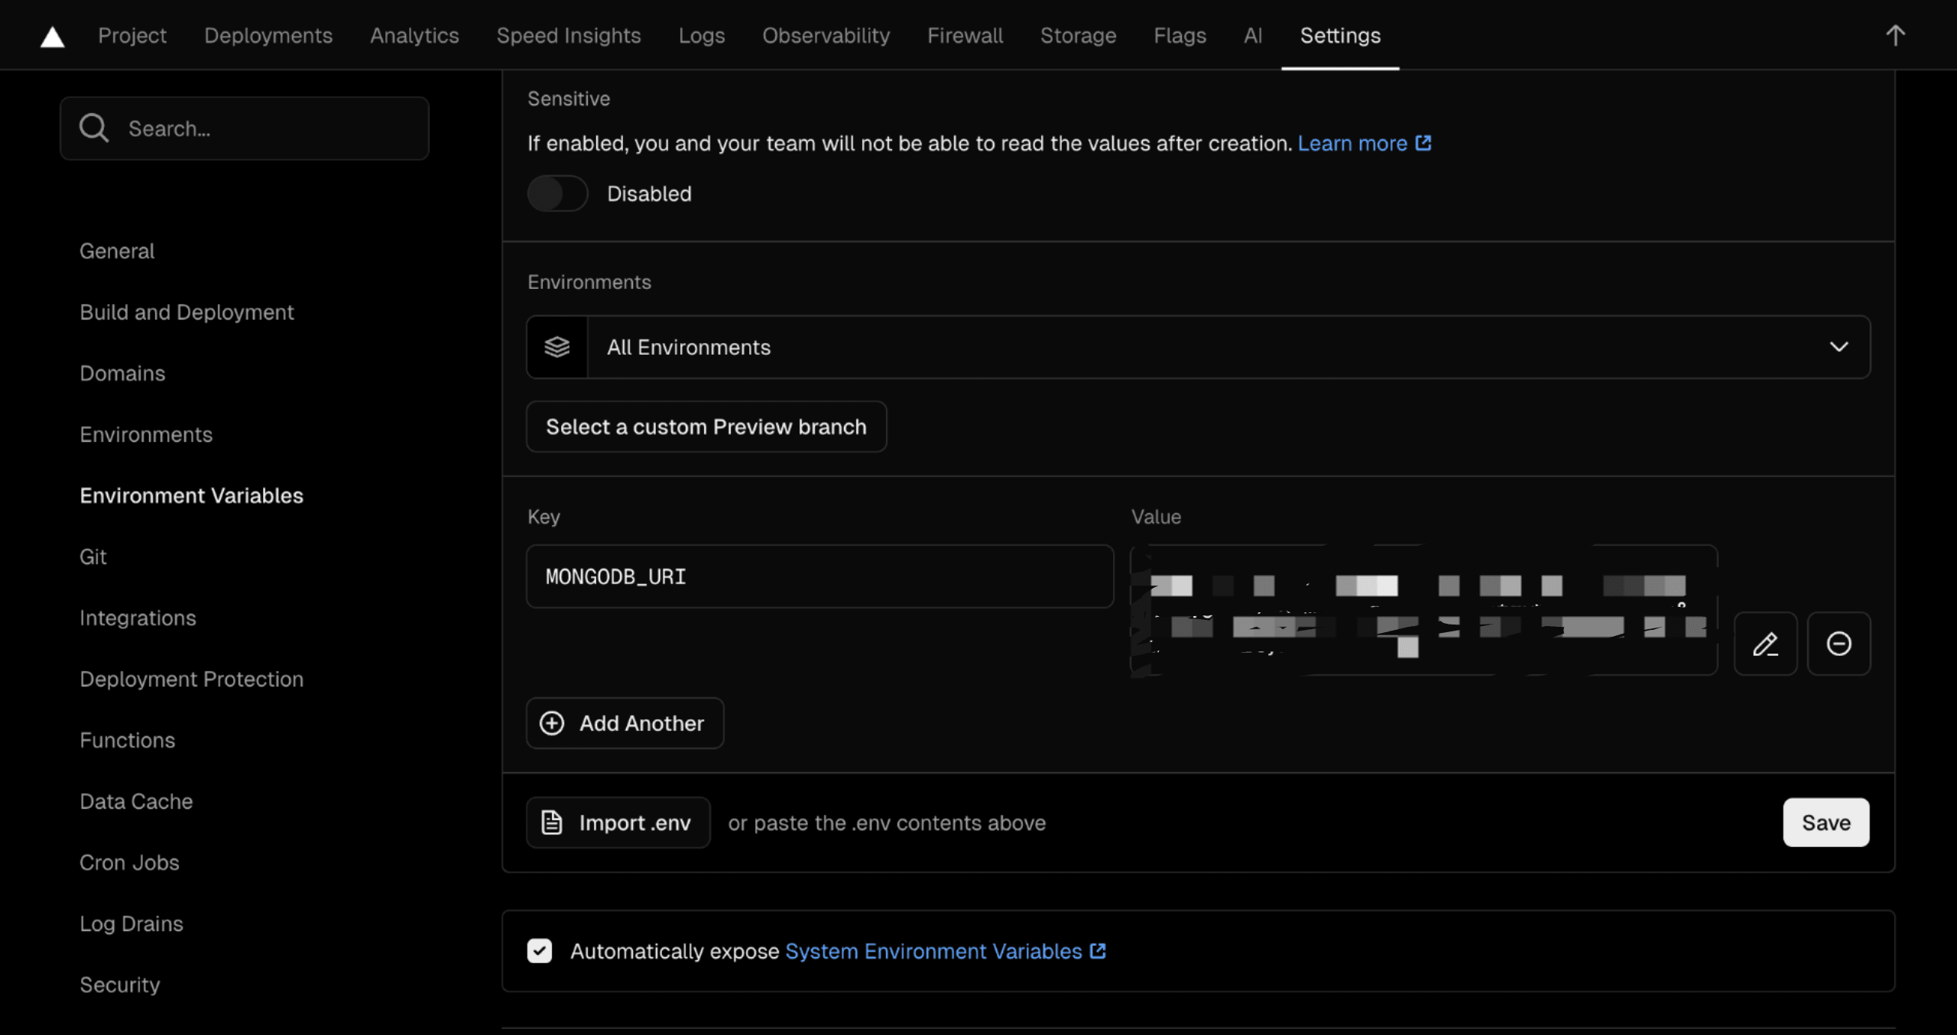Go to Cron Jobs settings
Viewport: 1957px width, 1035px height.
[x=129, y=862]
